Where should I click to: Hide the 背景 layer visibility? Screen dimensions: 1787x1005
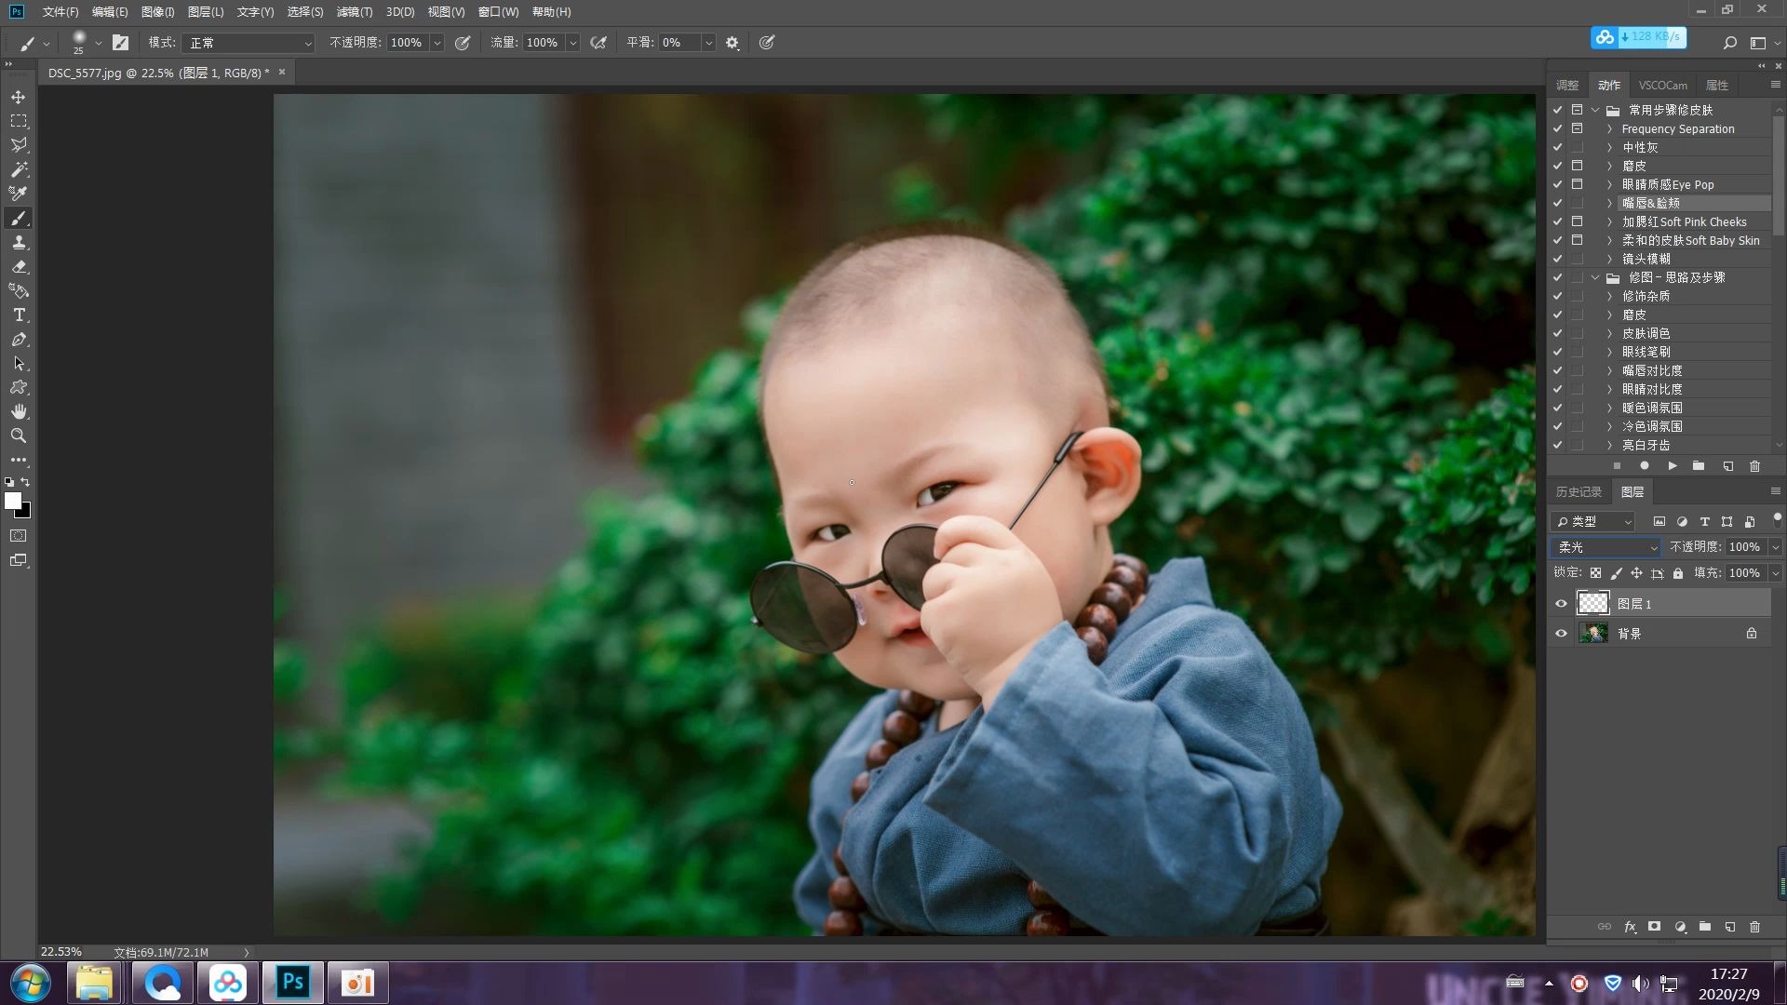click(x=1561, y=634)
